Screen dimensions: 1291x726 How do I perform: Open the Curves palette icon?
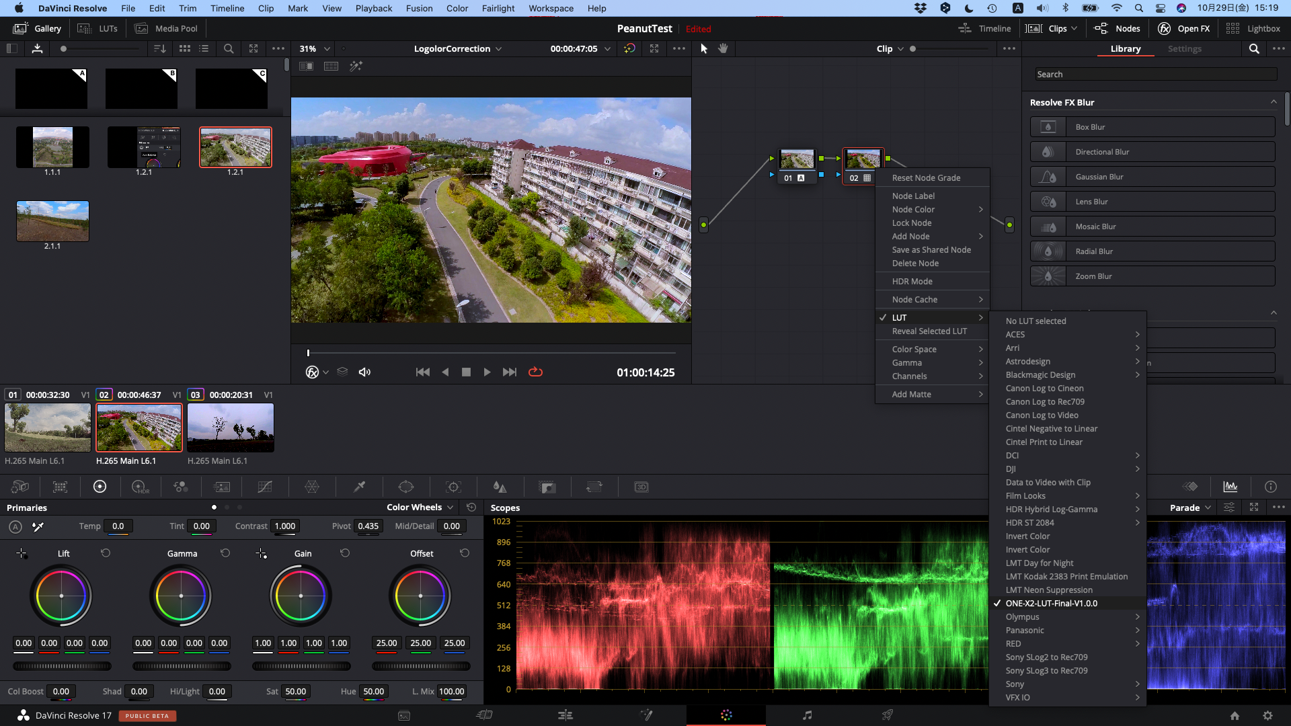click(x=265, y=487)
